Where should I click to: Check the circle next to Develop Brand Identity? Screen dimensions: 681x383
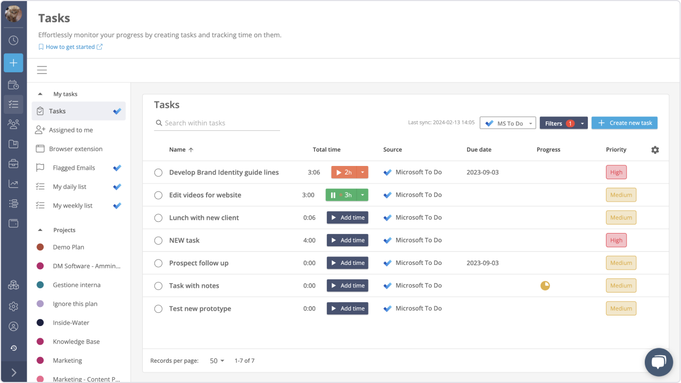tap(158, 172)
